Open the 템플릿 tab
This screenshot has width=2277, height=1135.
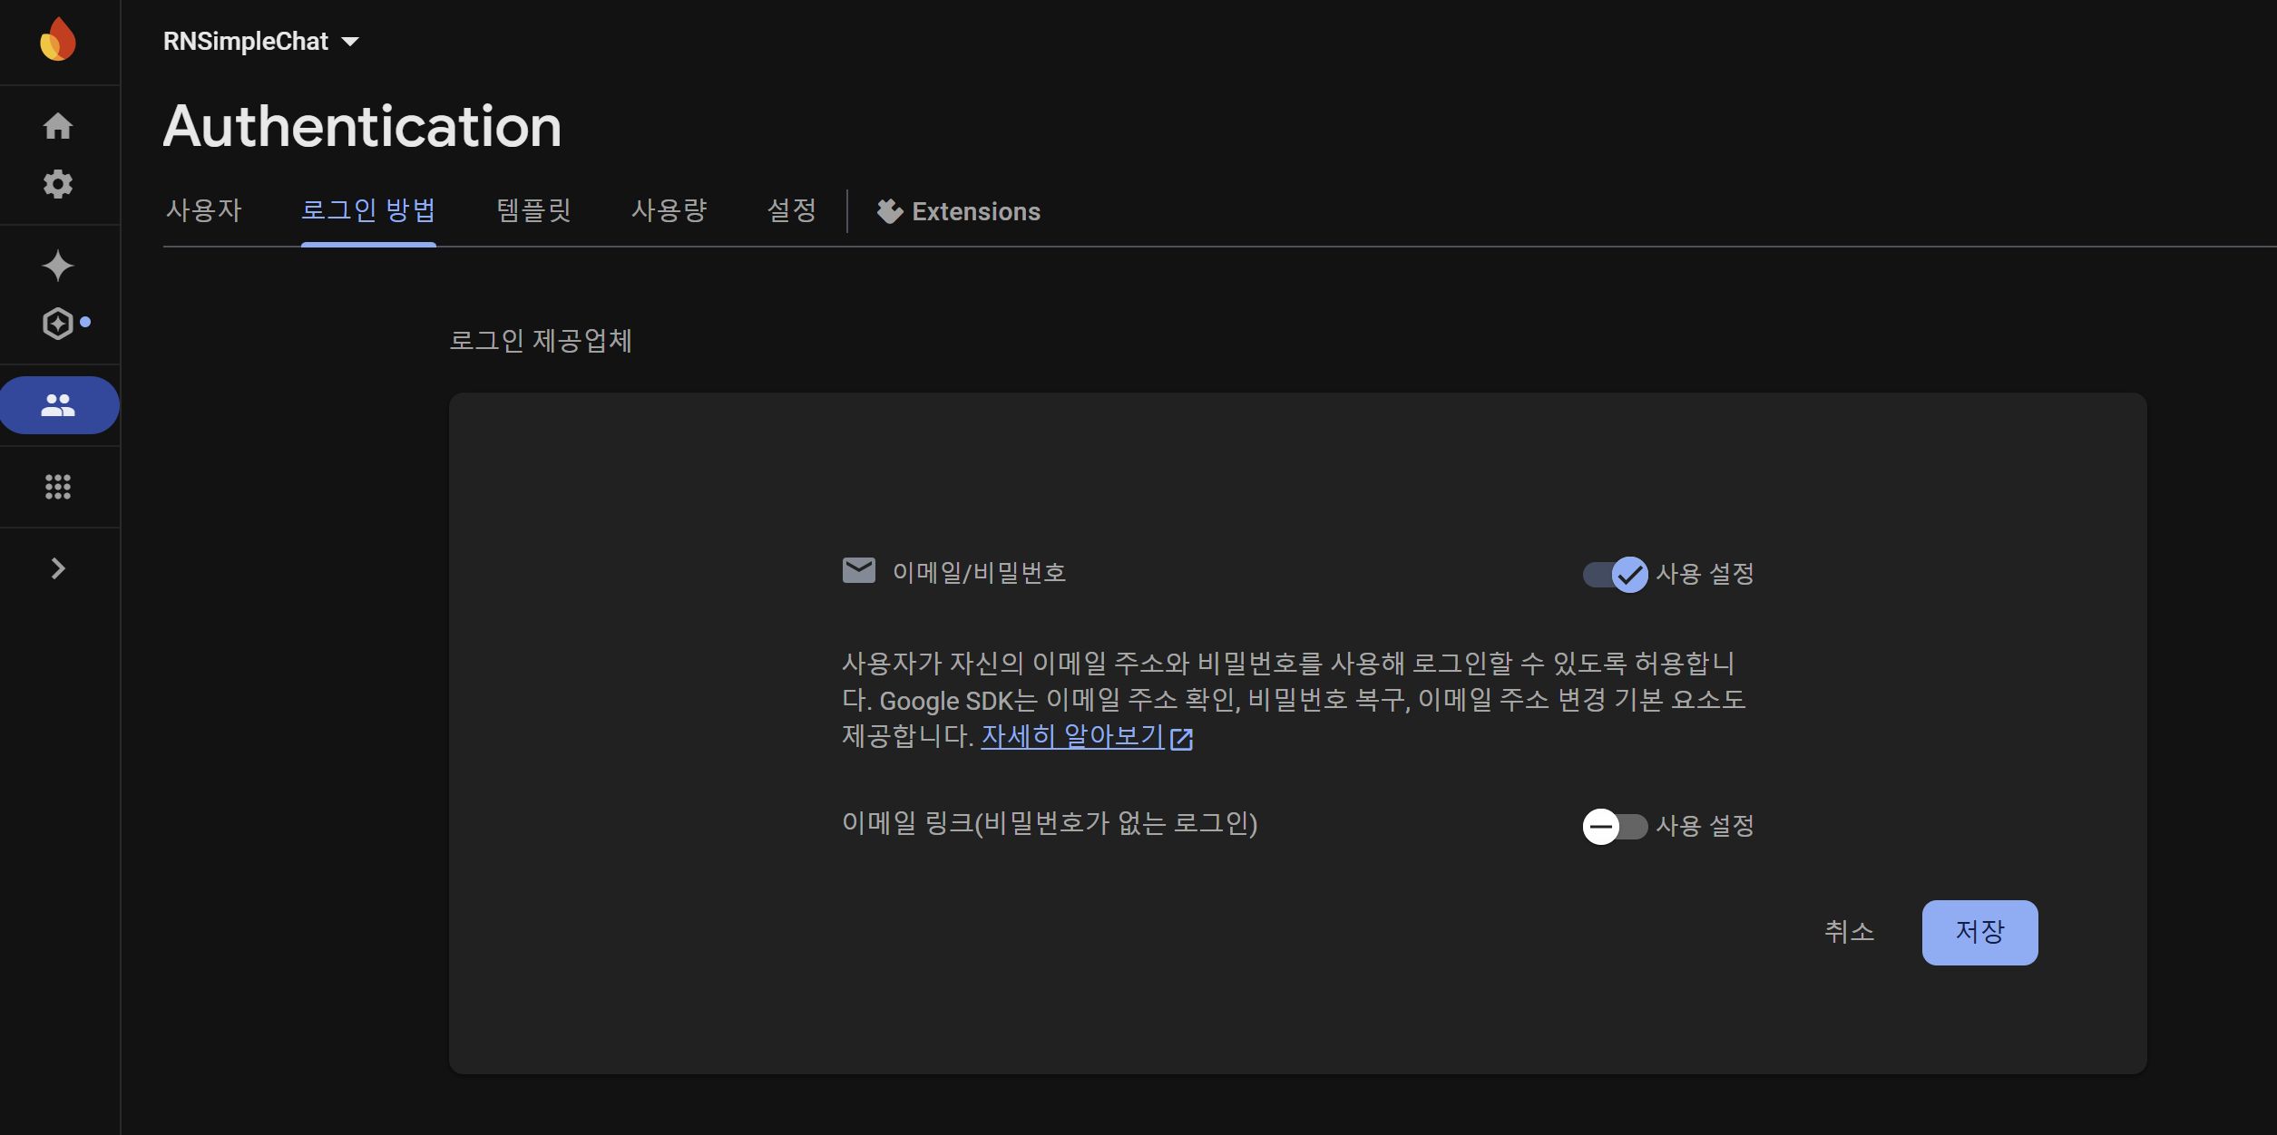coord(533,210)
